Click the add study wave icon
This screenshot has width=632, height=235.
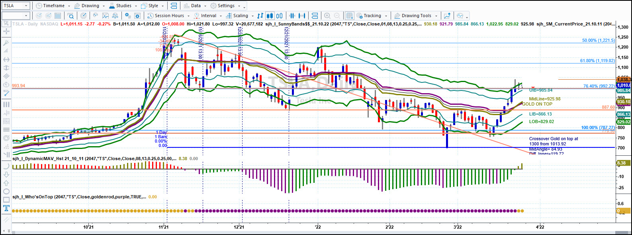click(96, 16)
